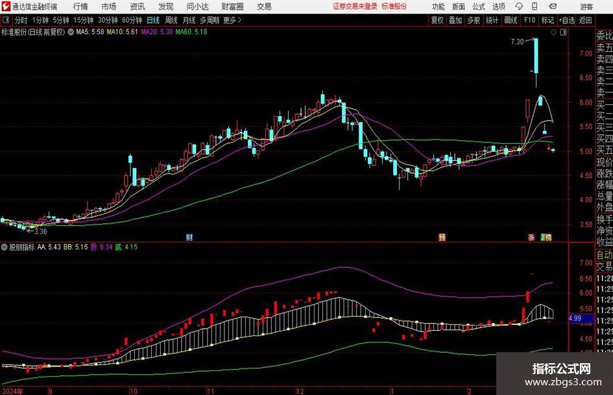Screen dimensions: 613x395
Task: Click the 证券交易未登录 login link
Action: pos(355,6)
